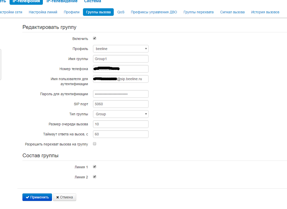Screen dimensions: 287x209
Task: Click the Номер телефона input field
Action: pyautogui.click(x=121, y=69)
